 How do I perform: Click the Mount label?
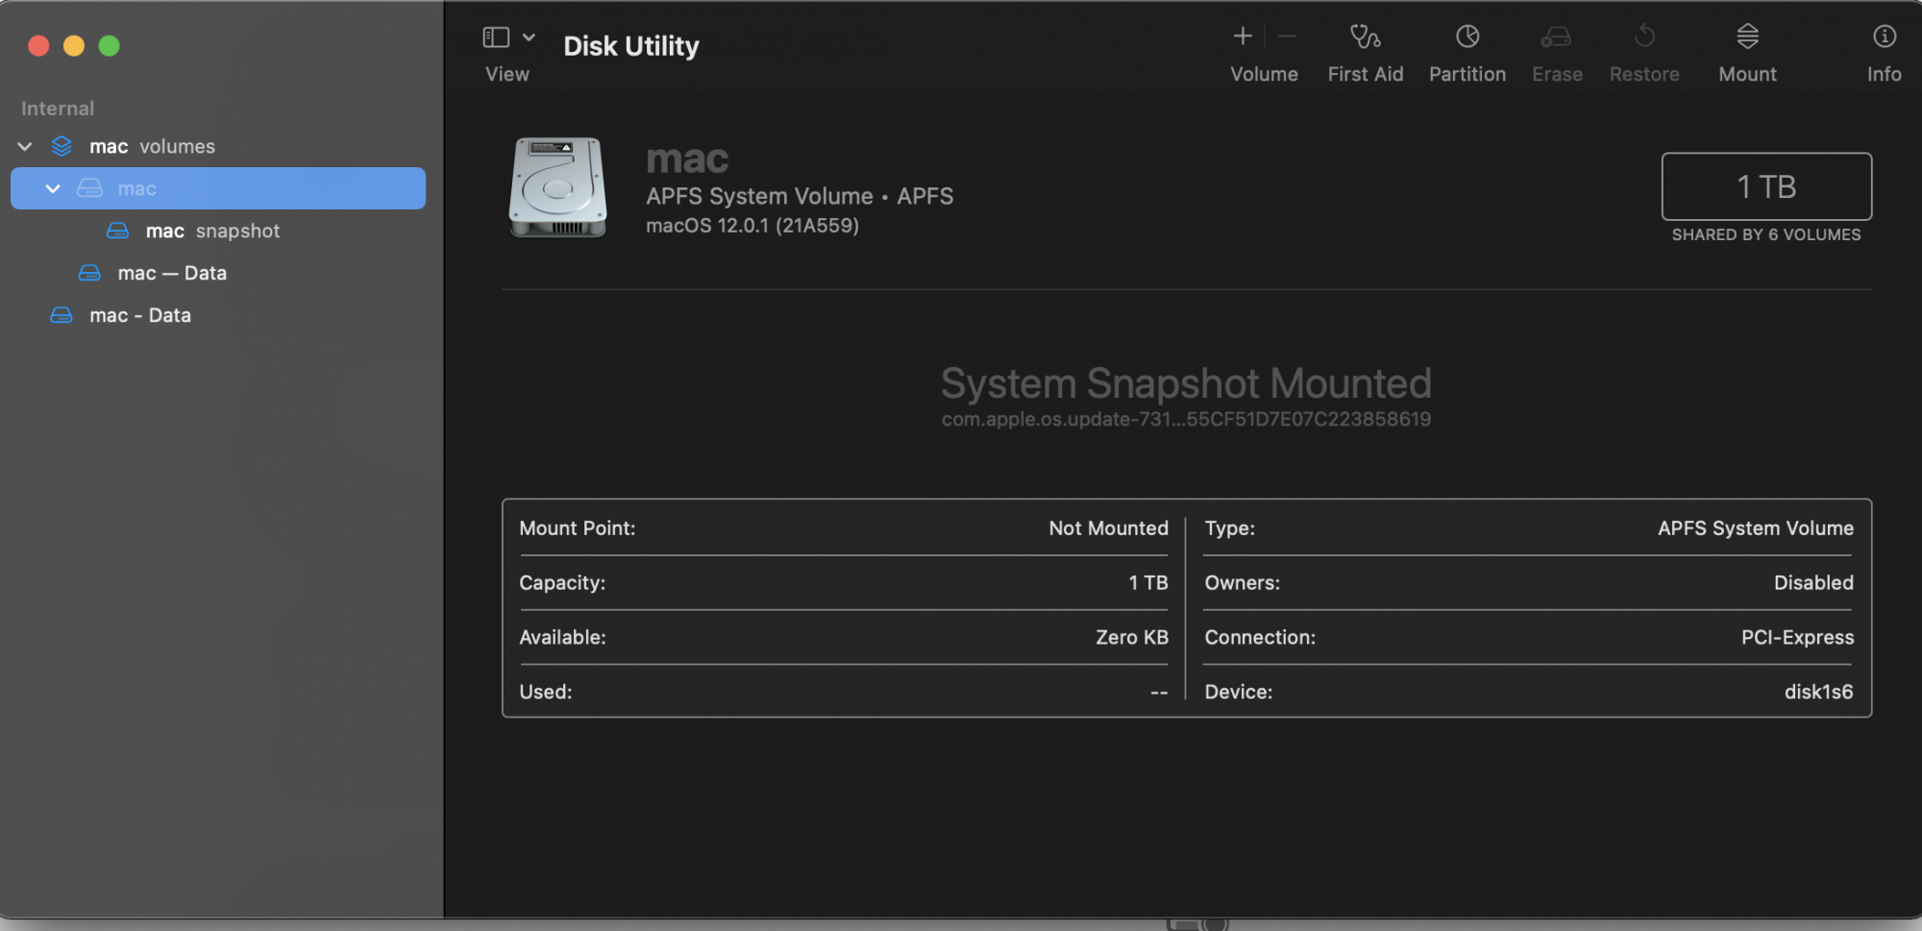coord(1747,74)
